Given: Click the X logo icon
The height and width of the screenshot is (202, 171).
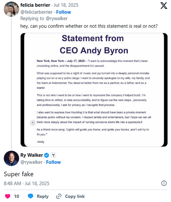Looking at the screenshot, I should pos(164,6).
